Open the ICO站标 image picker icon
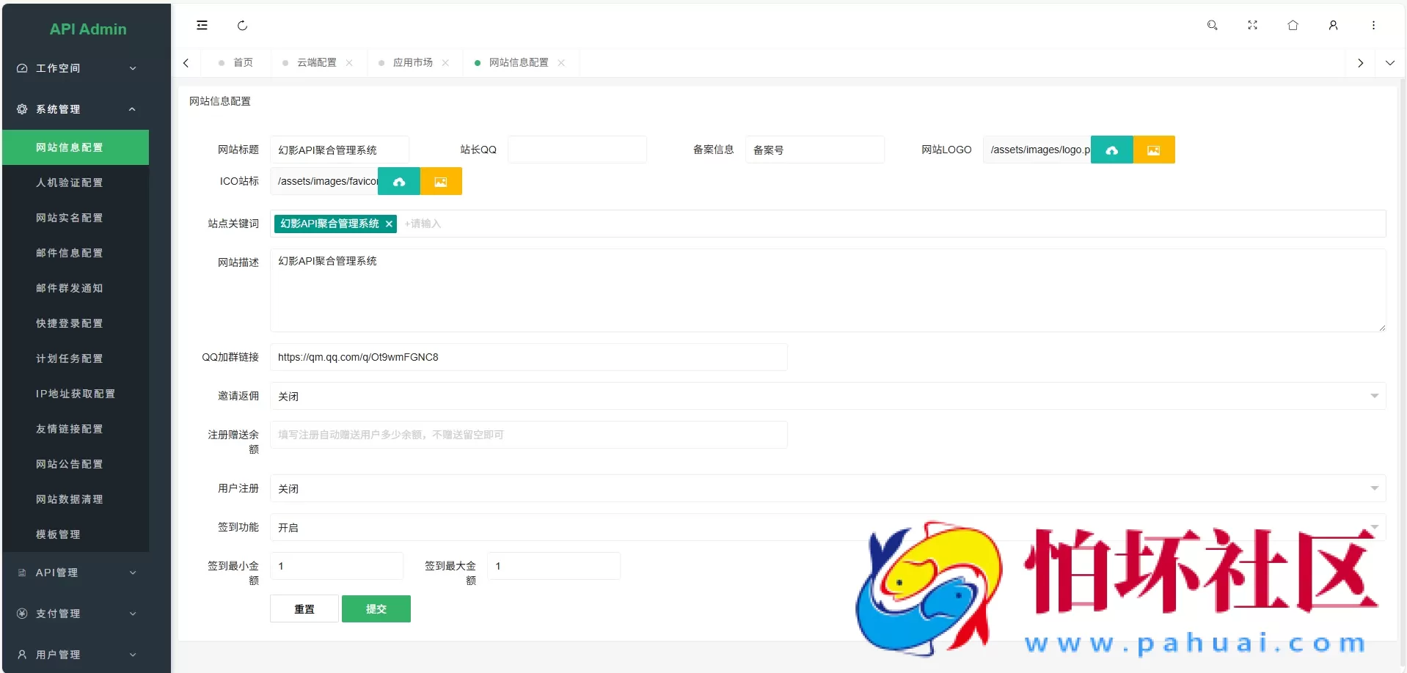The height and width of the screenshot is (673, 1407). [x=441, y=181]
